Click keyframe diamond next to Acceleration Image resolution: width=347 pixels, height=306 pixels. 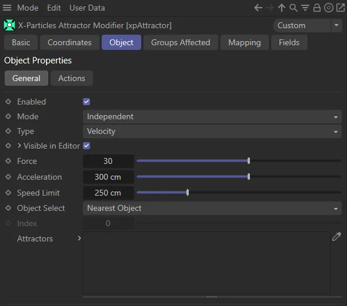pyautogui.click(x=8, y=177)
